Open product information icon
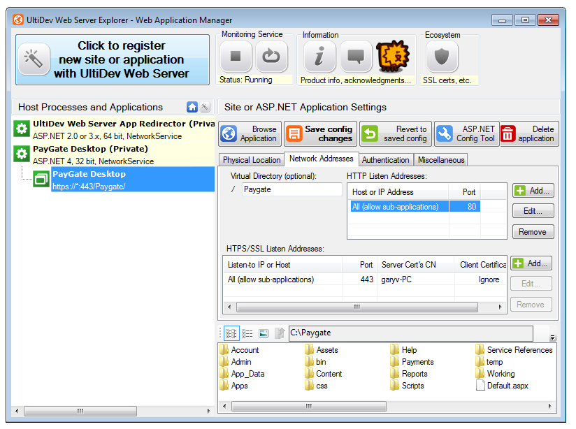576x429 pixels. coord(319,56)
